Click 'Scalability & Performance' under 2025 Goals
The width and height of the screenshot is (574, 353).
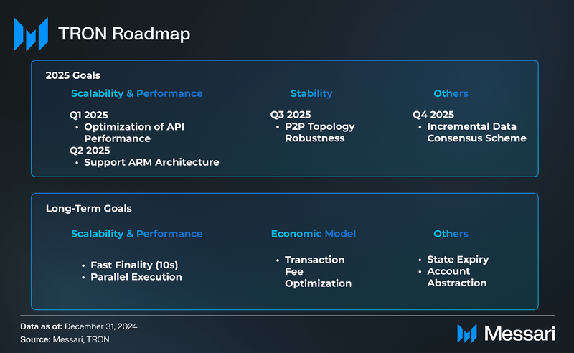tap(136, 93)
